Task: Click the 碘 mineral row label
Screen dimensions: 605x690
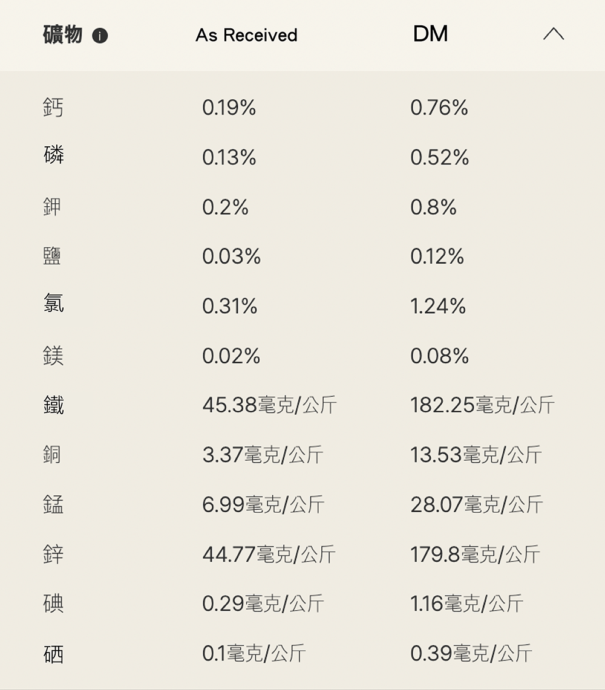Action: [53, 604]
